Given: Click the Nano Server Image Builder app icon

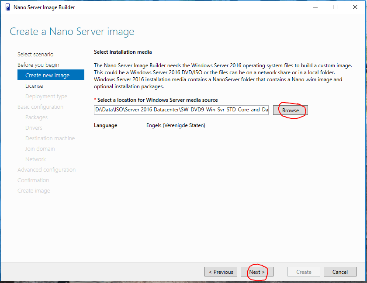Looking at the screenshot, I should pyautogui.click(x=7, y=7).
